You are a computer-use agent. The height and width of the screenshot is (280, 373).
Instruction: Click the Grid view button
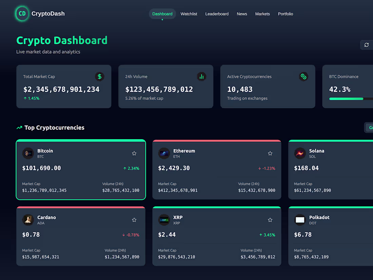(x=370, y=128)
